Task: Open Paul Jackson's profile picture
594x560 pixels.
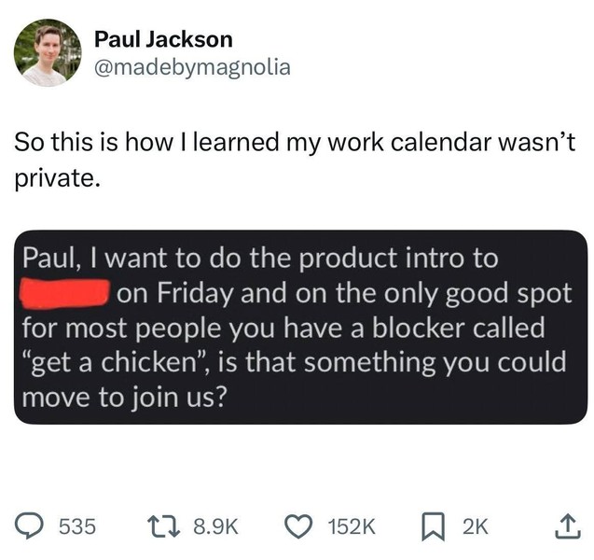Action: click(47, 52)
